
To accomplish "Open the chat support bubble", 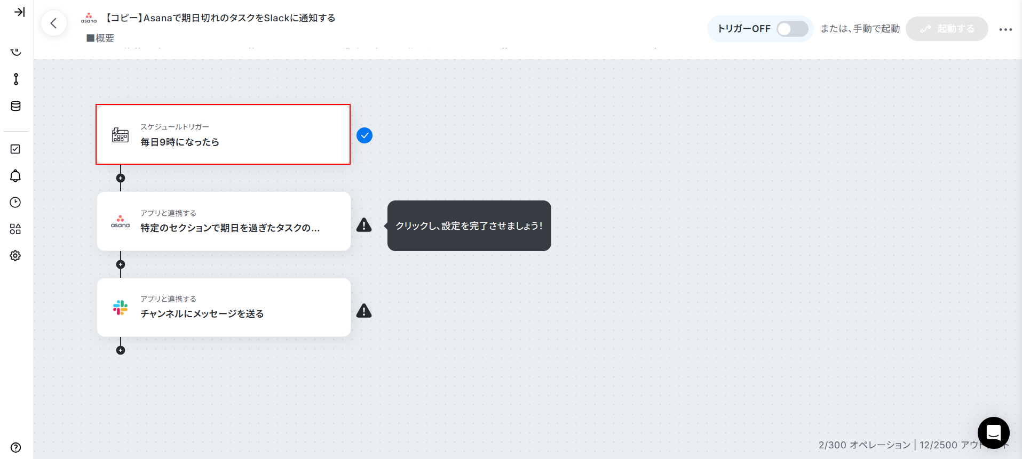I will (993, 432).
